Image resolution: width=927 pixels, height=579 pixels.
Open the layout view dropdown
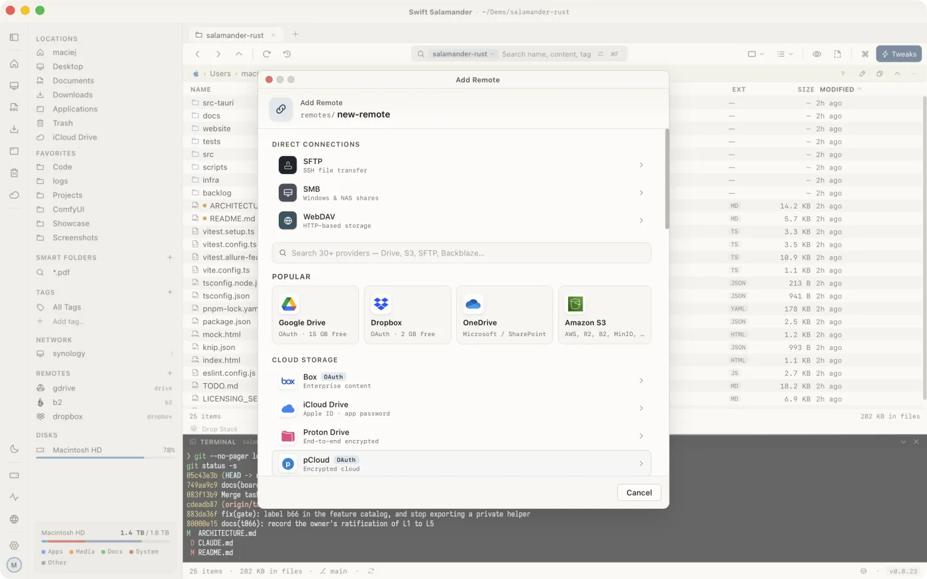[x=756, y=54]
